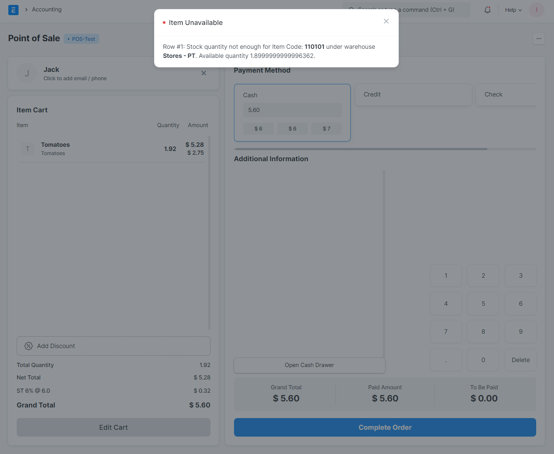
Task: Select the Check payment method
Action: [506, 95]
